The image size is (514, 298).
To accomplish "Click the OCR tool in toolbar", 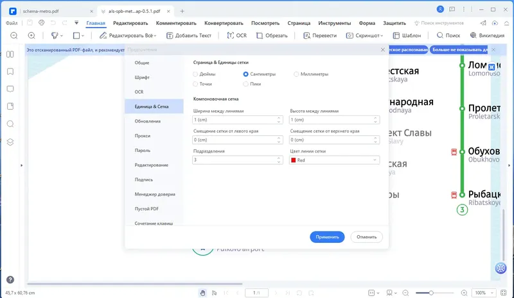I will (236, 35).
